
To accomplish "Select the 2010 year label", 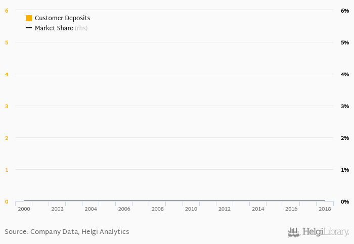I will click(191, 209).
